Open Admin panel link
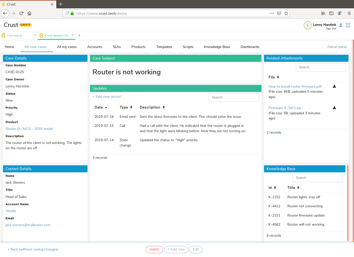354x257 pixels. [x=337, y=47]
